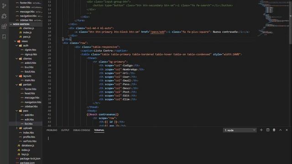Click the /pass/add href link in code
The height and width of the screenshot is (164, 292).
coord(157,32)
